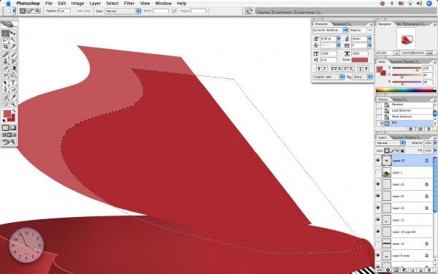Select the Eraser tool
Viewport: 438px width, 274px height.
(x=5, y=68)
